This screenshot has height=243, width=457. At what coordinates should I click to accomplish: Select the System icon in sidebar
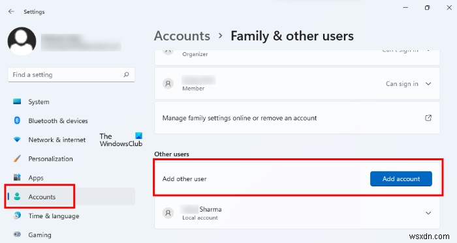coord(17,102)
